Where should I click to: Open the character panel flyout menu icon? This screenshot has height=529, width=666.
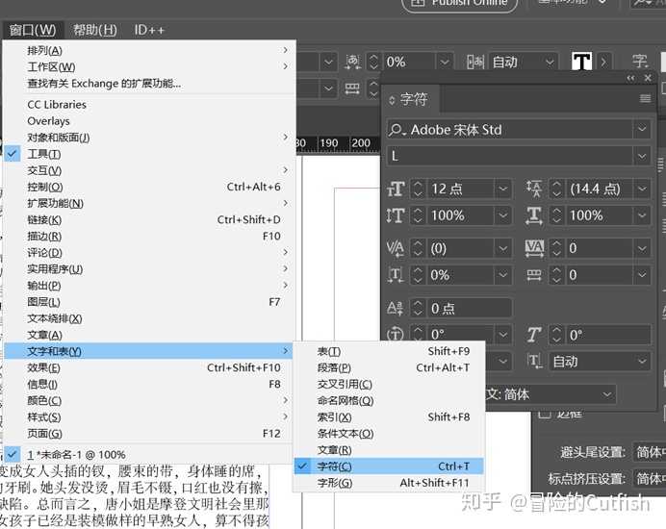(645, 99)
